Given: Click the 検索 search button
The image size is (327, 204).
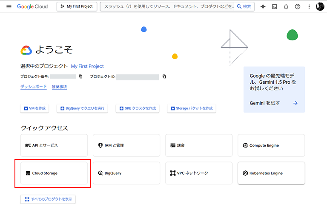Looking at the screenshot, I should click(x=244, y=6).
